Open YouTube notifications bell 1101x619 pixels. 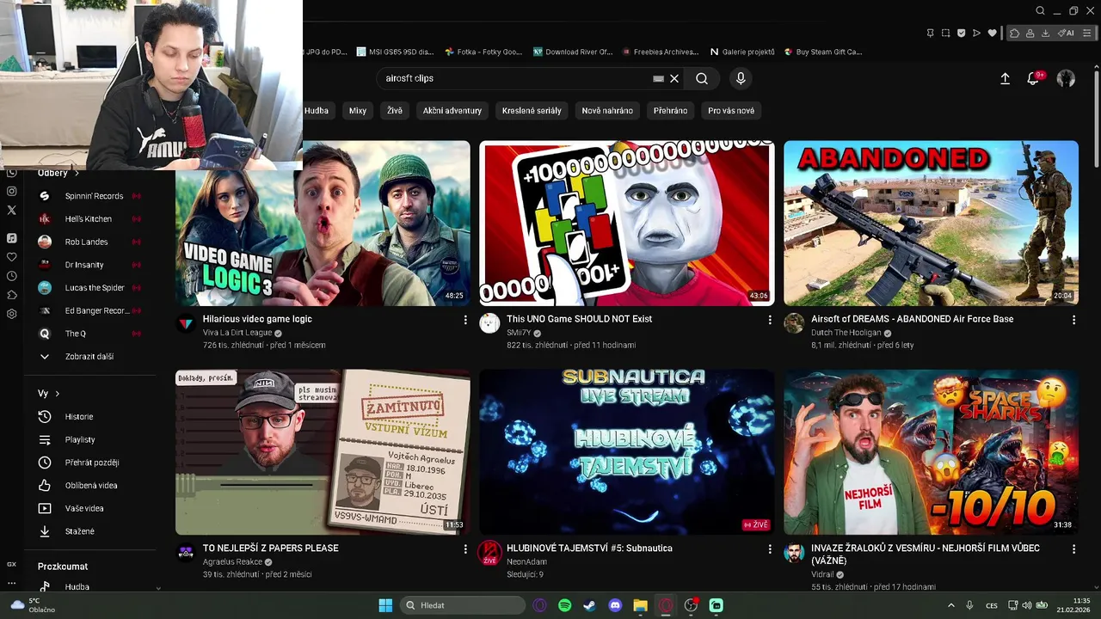(x=1034, y=78)
